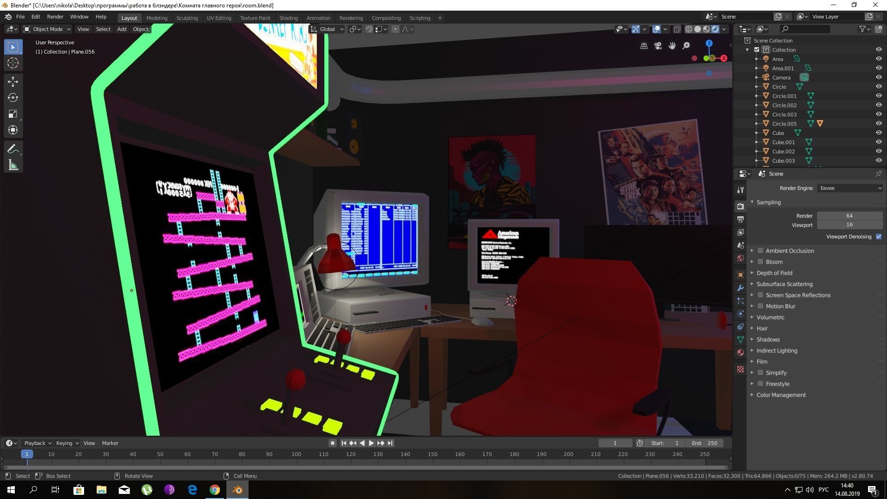The image size is (887, 499).
Task: Click the zoom view magnifier icon
Action: pos(687,46)
